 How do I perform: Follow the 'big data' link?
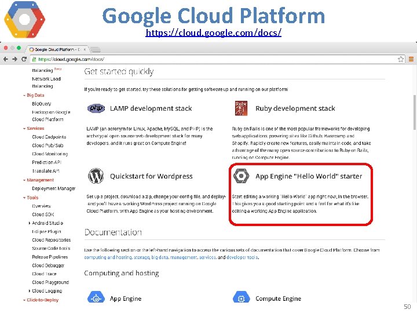160,257
